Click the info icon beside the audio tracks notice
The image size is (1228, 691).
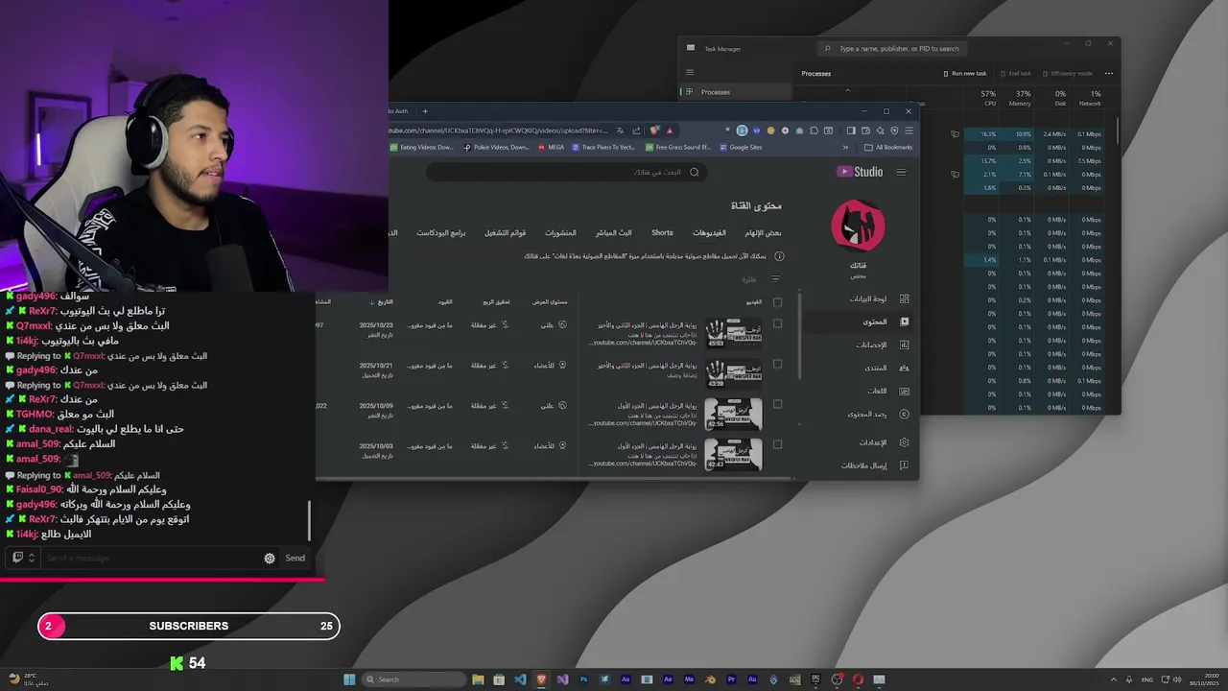coord(779,256)
